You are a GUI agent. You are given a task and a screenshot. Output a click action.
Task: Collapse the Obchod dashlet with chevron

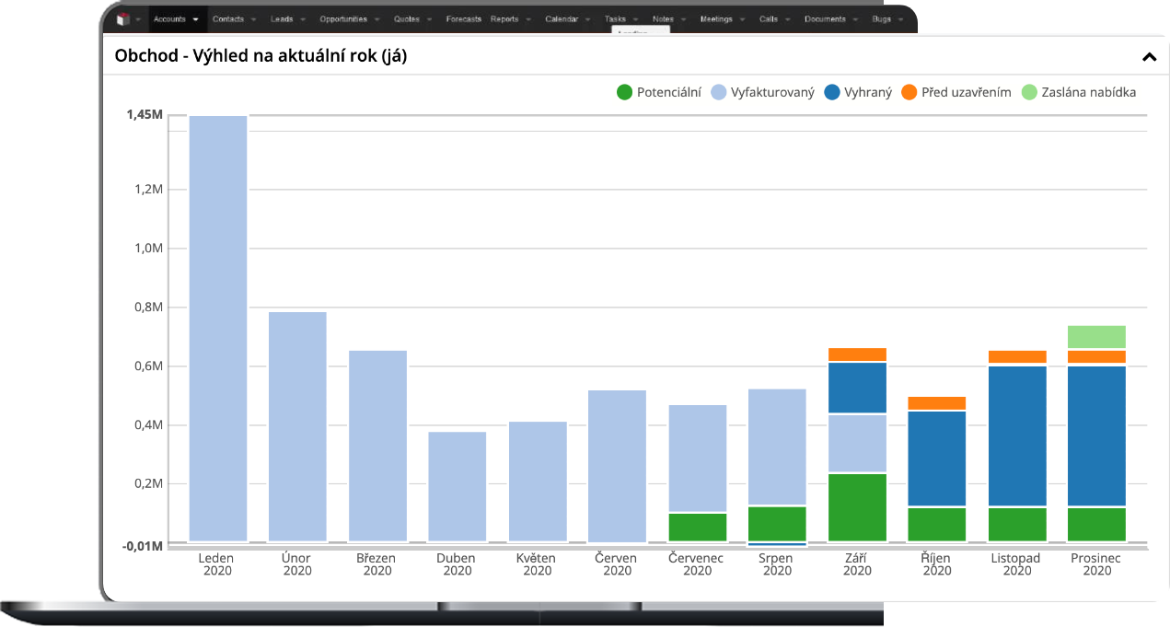click(1148, 57)
